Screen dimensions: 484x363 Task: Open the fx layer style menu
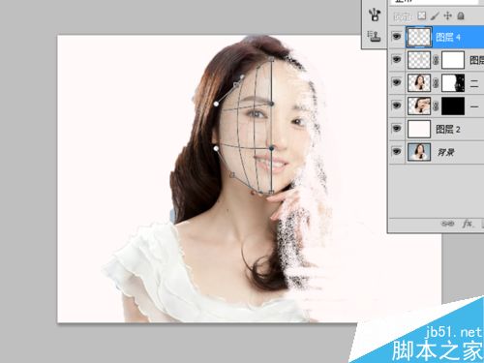click(x=468, y=224)
